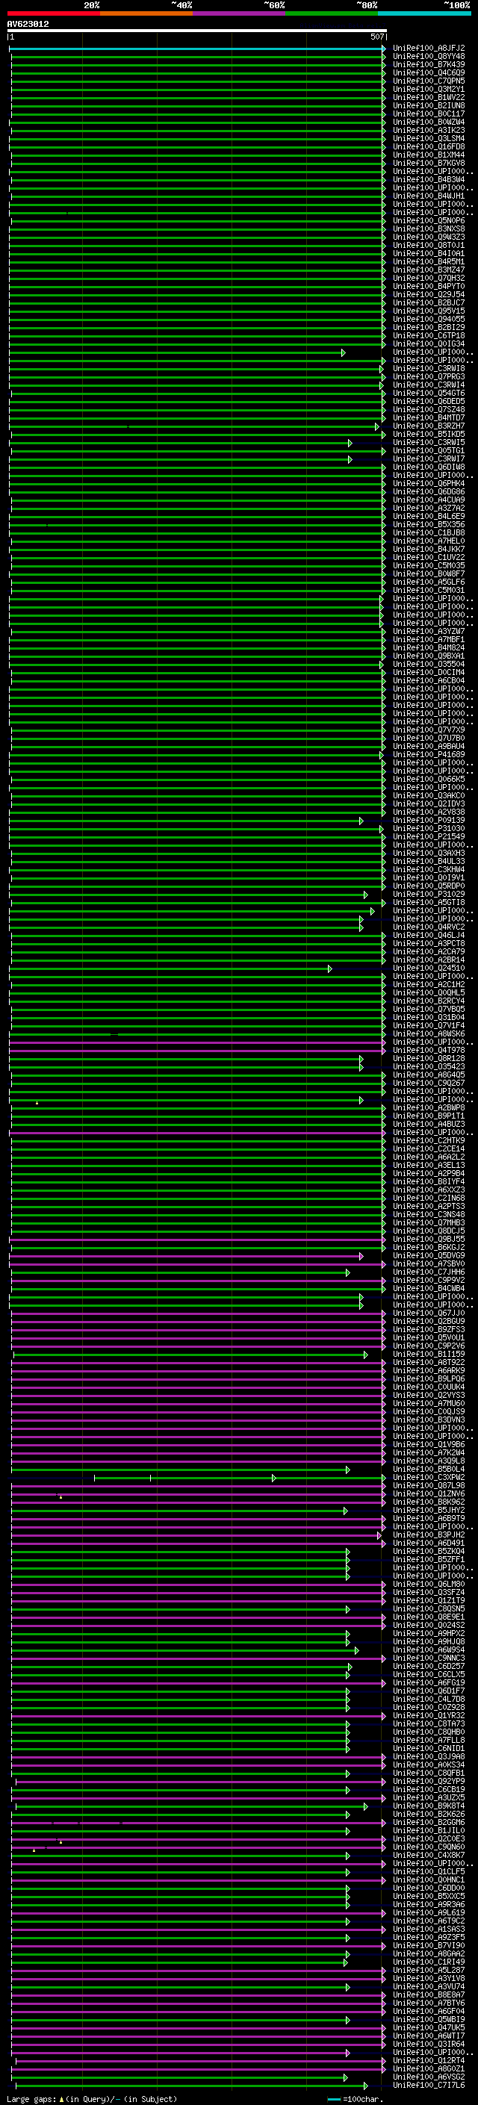
Task: Open the UniRef100_Q8R128 hit label
Action: [x=429, y=1058]
